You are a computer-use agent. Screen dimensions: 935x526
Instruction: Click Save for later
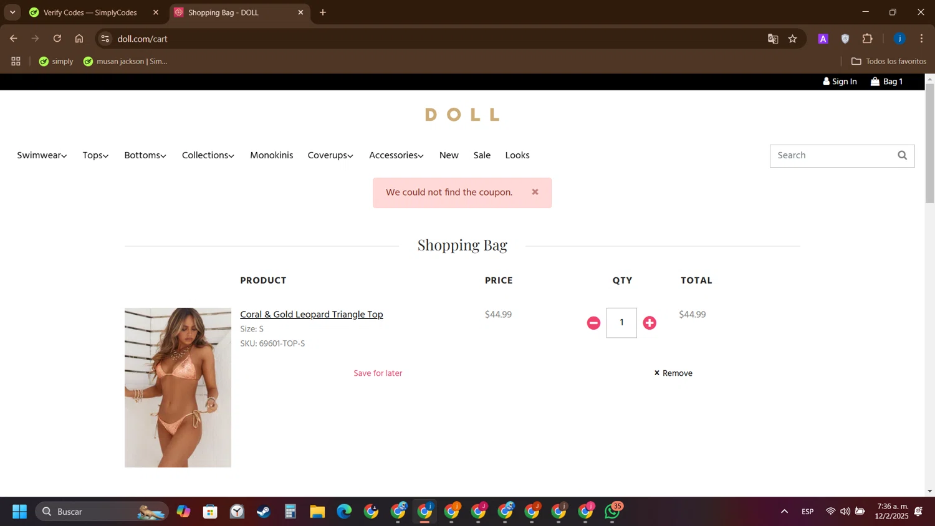tap(378, 373)
